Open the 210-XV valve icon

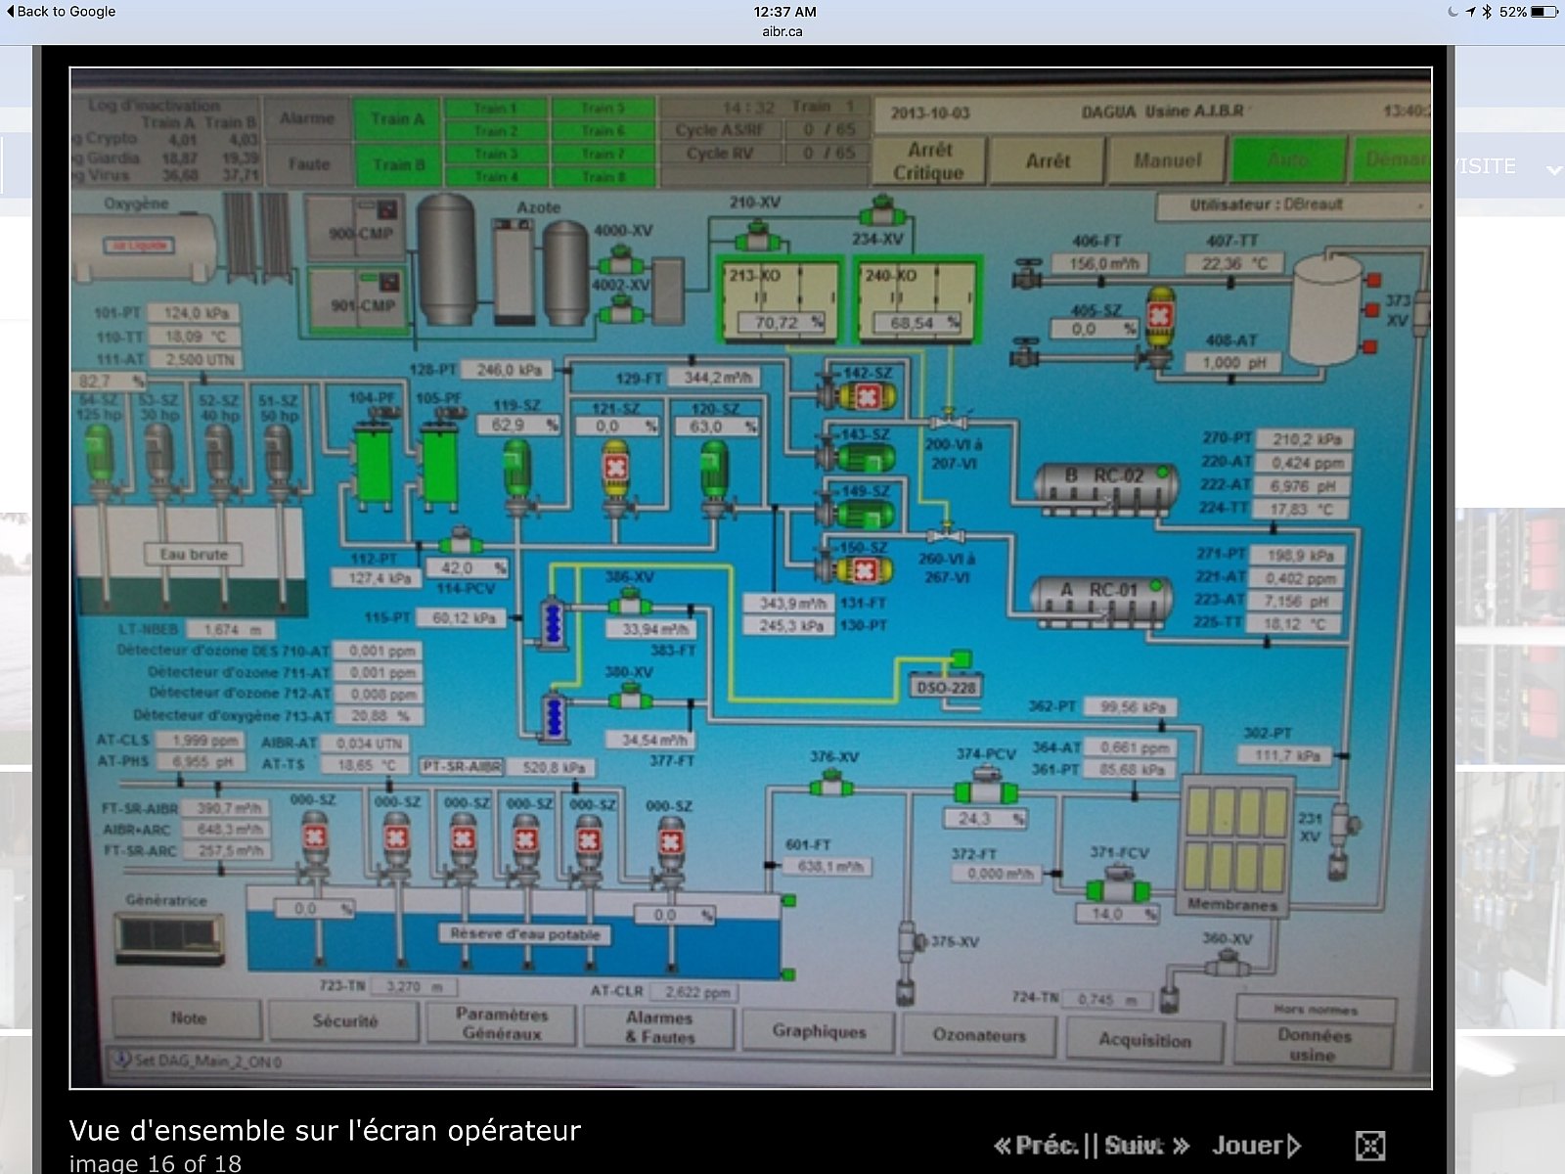coord(756,235)
